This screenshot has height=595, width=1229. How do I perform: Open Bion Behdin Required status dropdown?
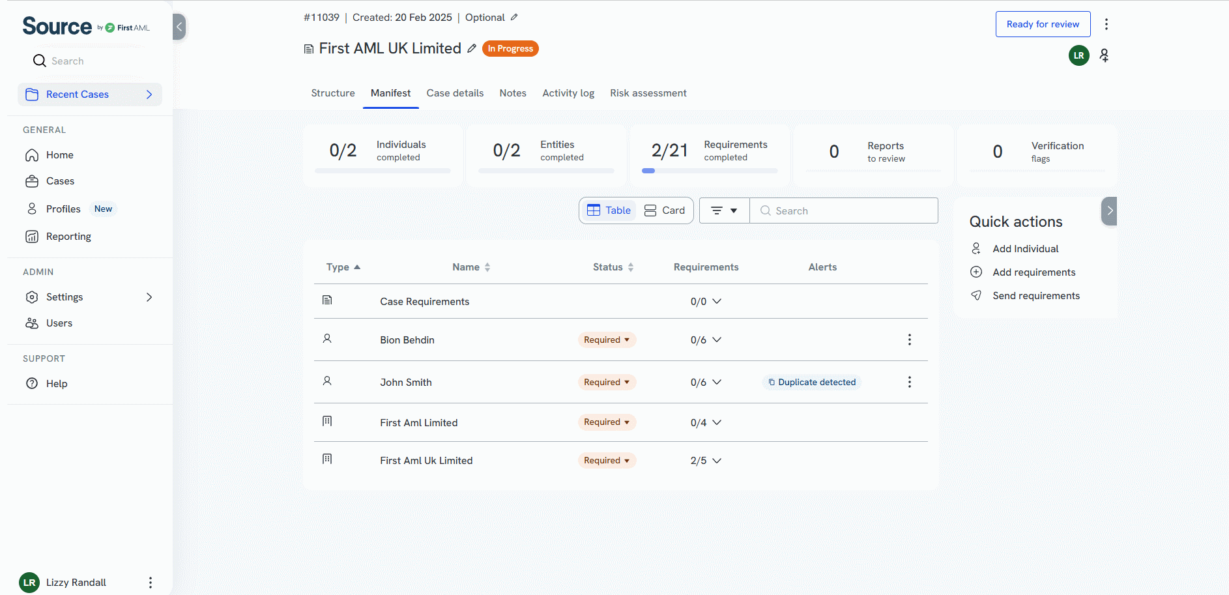coord(607,340)
